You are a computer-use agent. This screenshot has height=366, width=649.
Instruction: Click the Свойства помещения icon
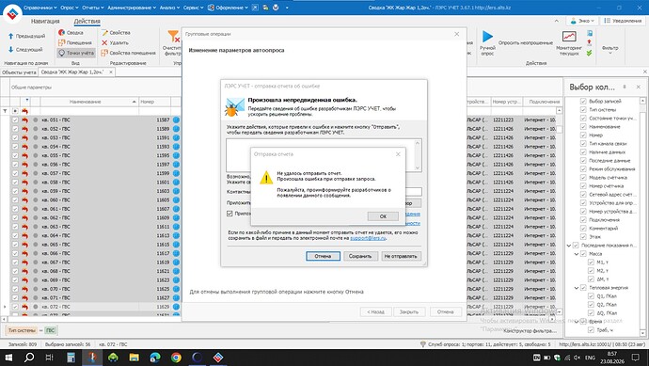click(x=104, y=53)
